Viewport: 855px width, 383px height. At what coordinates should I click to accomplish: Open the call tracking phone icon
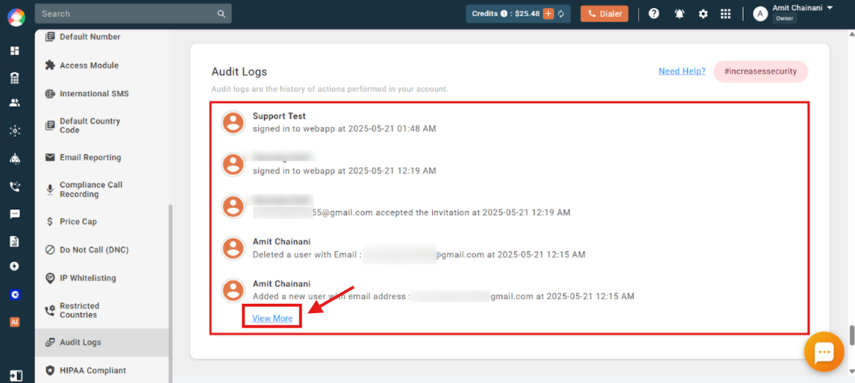tap(15, 187)
